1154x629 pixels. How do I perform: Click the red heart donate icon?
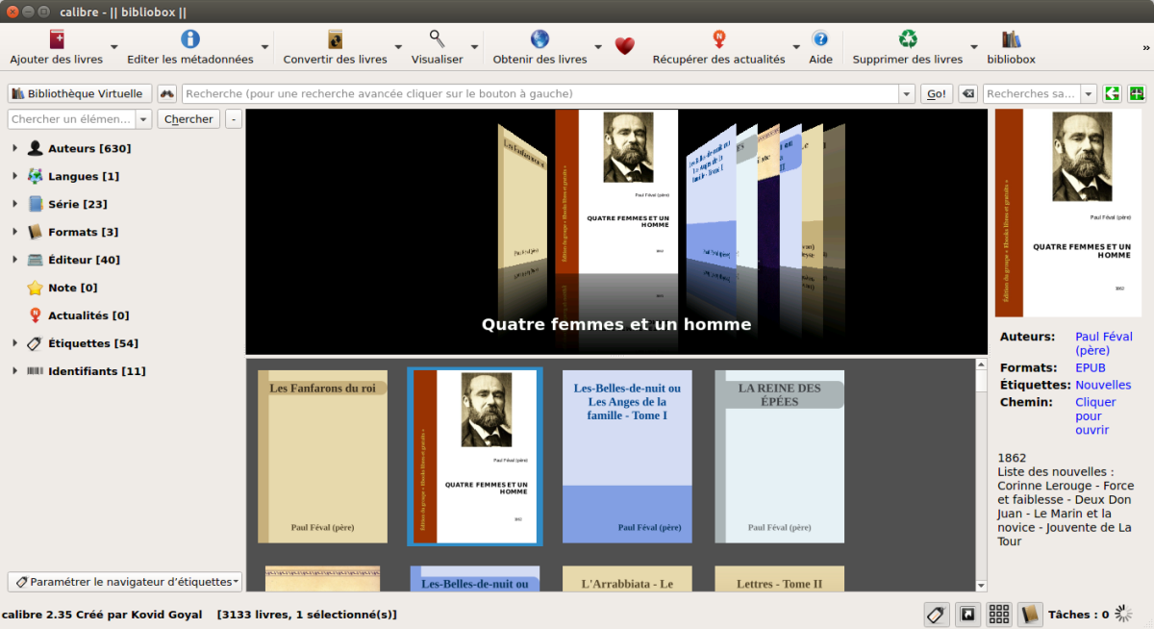(625, 46)
